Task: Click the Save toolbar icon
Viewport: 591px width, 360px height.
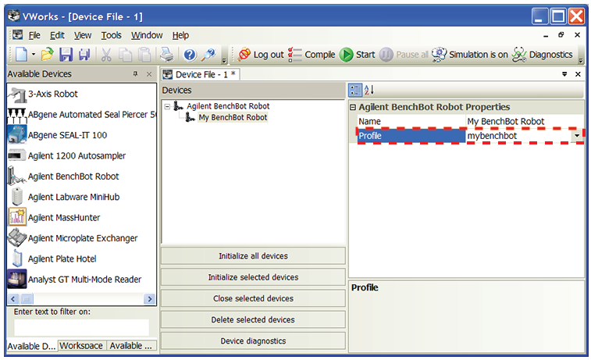Action: click(66, 55)
